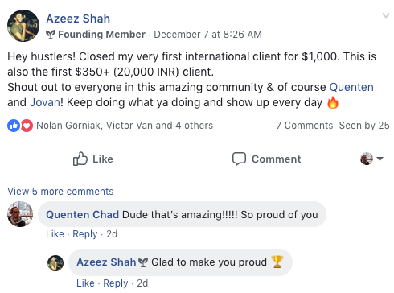Click the Comment speech bubble icon
This screenshot has height=293, width=394.
pos(239,159)
